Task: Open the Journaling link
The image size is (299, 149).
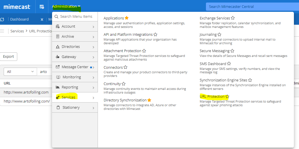Action: (208, 35)
